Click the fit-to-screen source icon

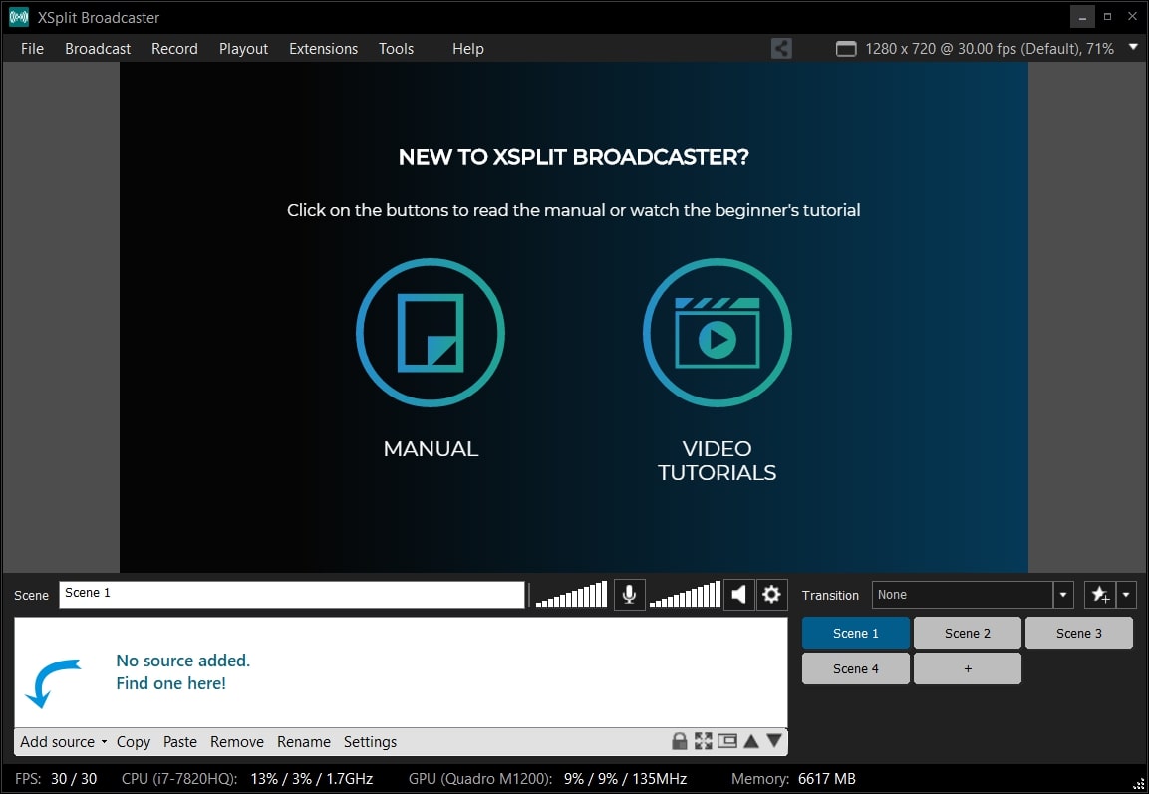[704, 741]
